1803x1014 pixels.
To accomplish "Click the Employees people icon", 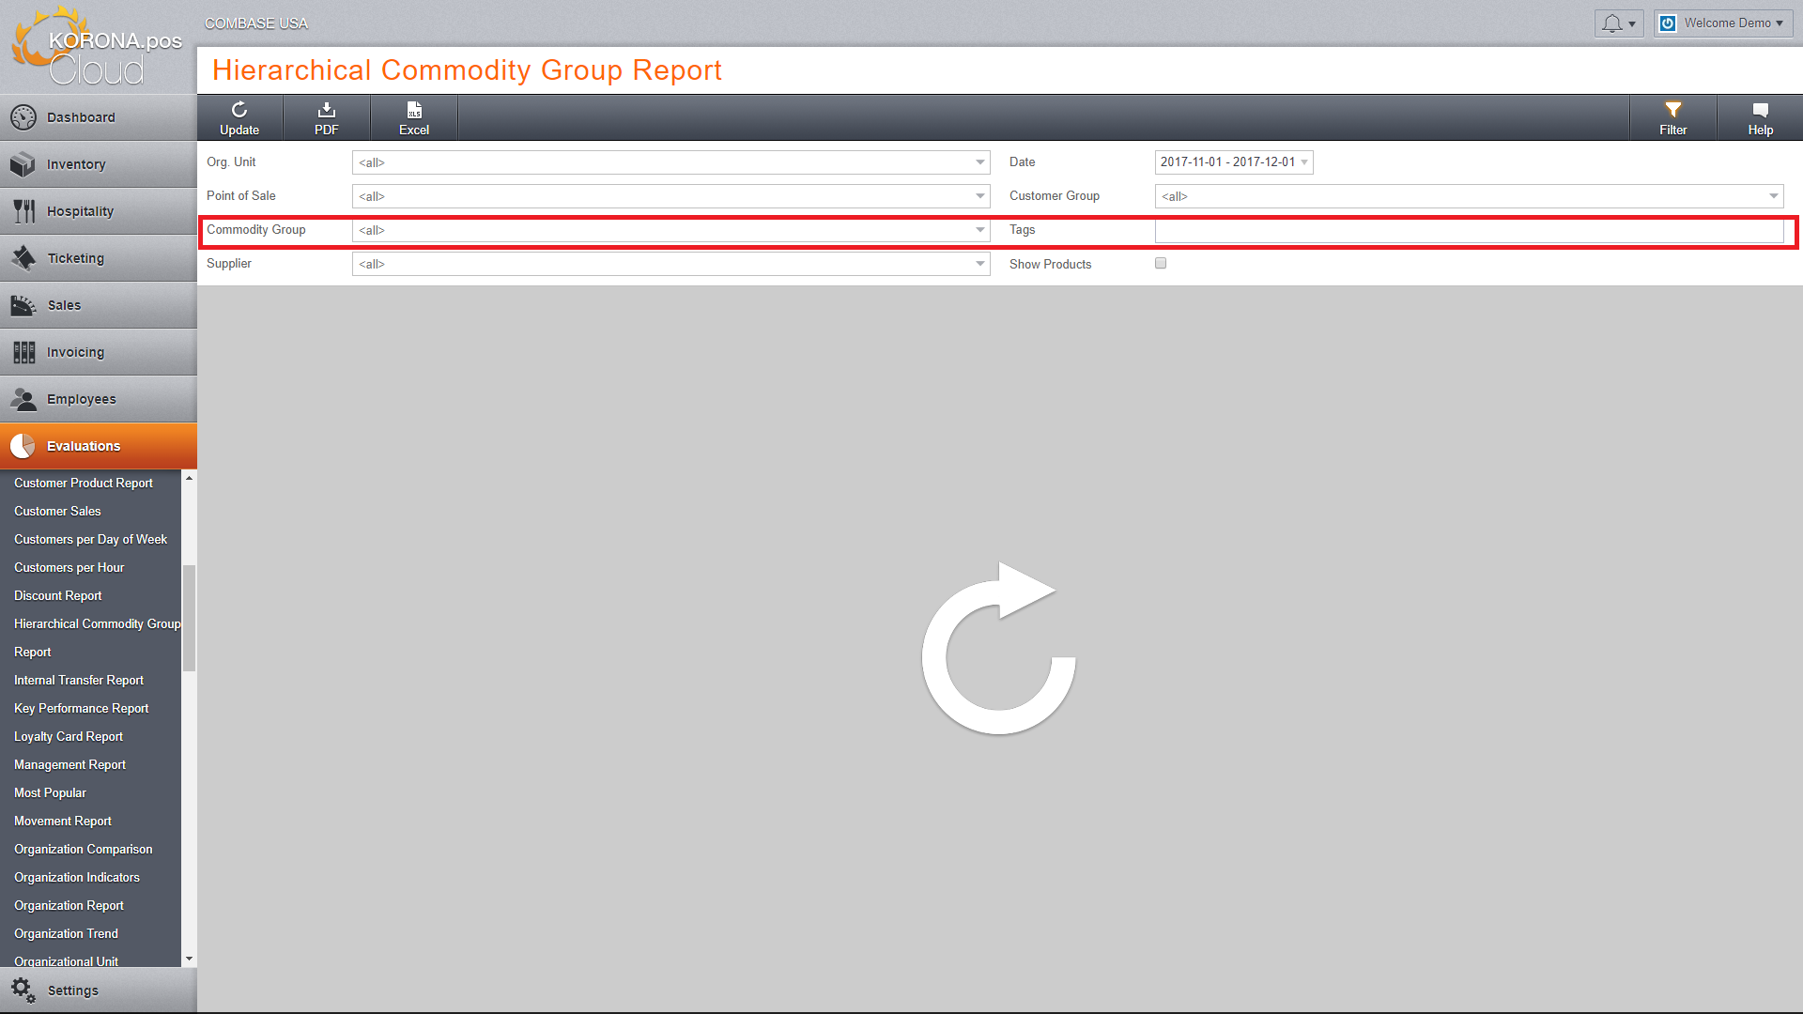I will point(23,399).
